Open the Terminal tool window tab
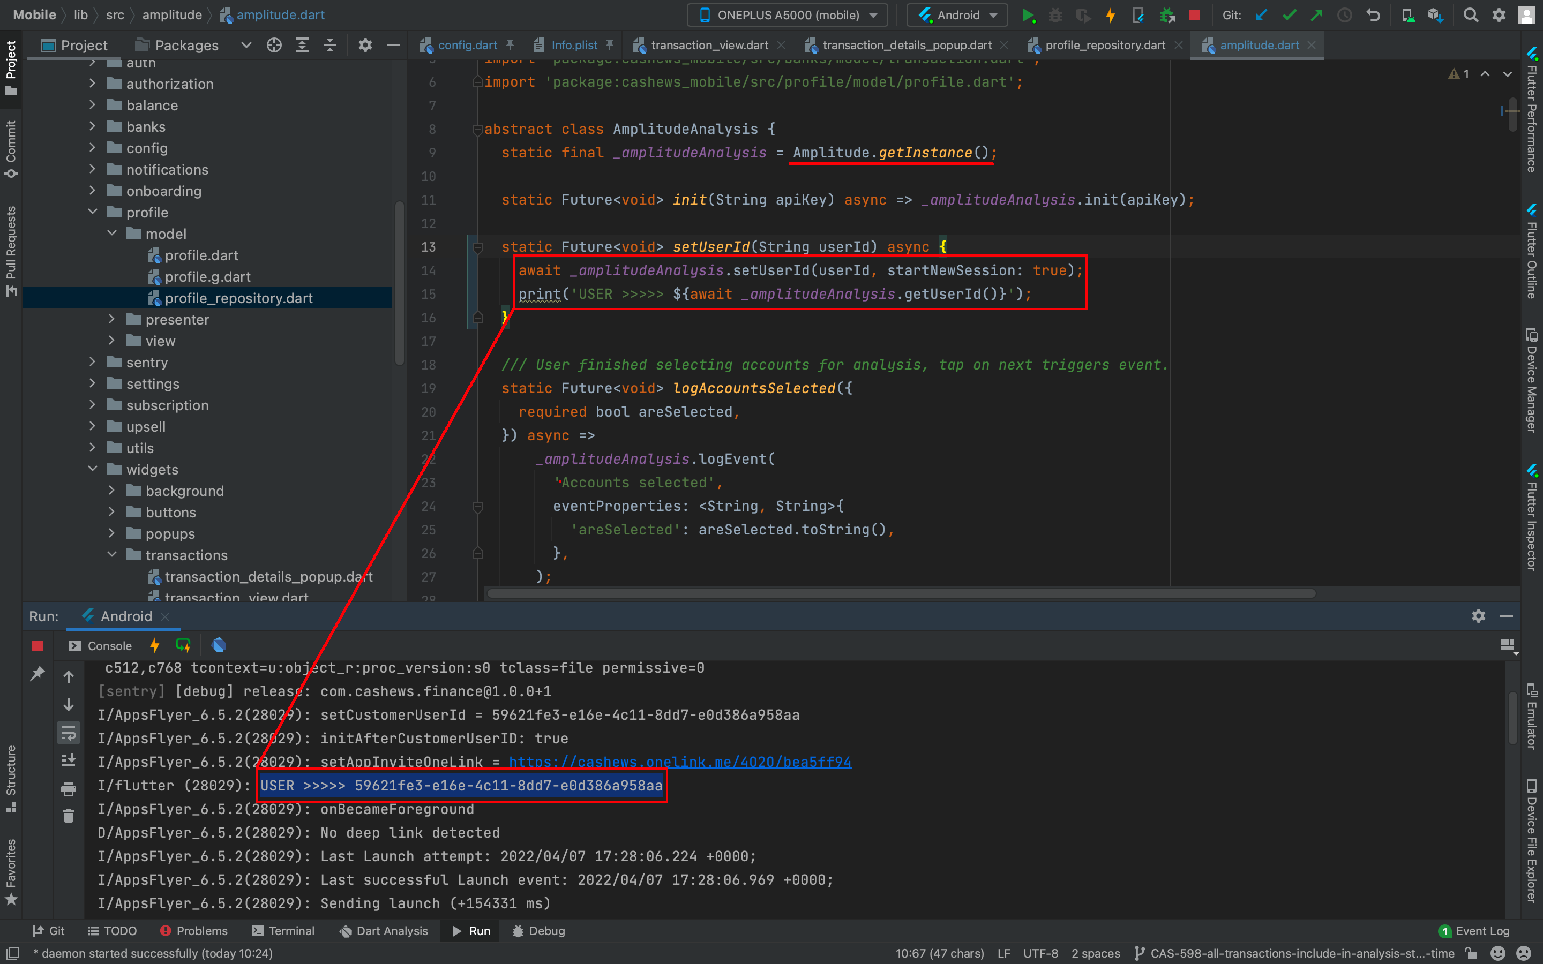 [x=283, y=931]
